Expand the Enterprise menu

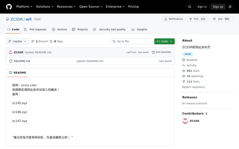115,7
